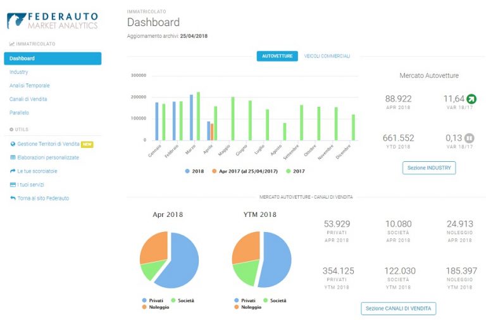Toggle the Apr 2017 series in the chart legend
The height and width of the screenshot is (320, 486).
(245, 171)
